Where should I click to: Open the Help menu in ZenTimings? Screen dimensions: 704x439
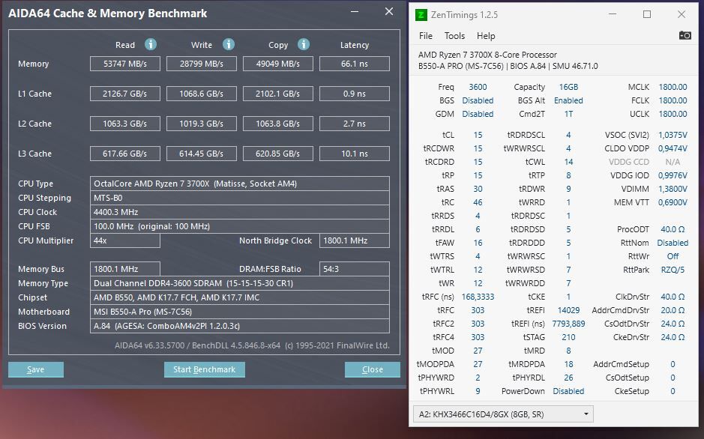486,36
